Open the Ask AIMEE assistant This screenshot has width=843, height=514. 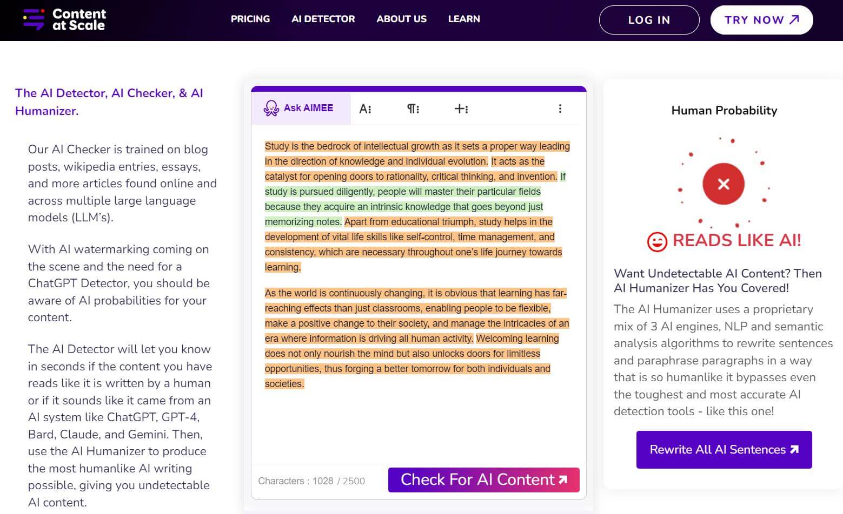point(301,109)
